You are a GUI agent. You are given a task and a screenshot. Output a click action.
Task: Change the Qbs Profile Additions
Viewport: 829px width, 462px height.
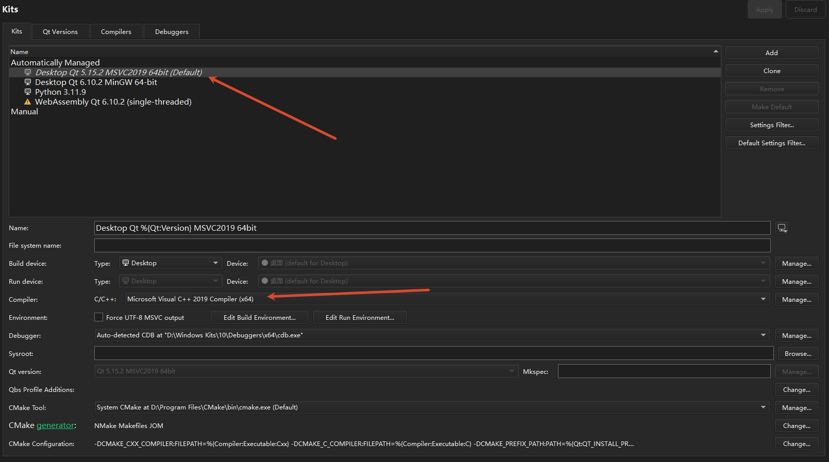coord(797,389)
